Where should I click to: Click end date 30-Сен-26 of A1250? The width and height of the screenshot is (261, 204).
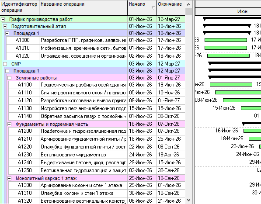click(x=169, y=170)
